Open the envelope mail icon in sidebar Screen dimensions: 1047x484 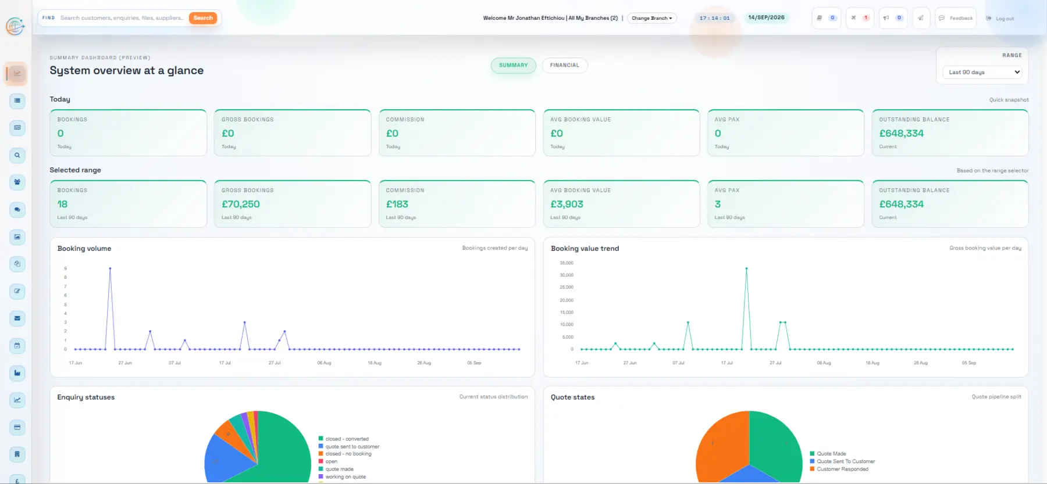pos(17,318)
